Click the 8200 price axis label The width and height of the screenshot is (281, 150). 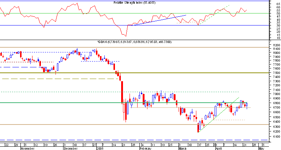tap(277, 45)
